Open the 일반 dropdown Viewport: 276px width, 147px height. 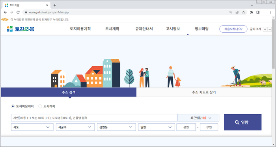[x=157, y=127]
